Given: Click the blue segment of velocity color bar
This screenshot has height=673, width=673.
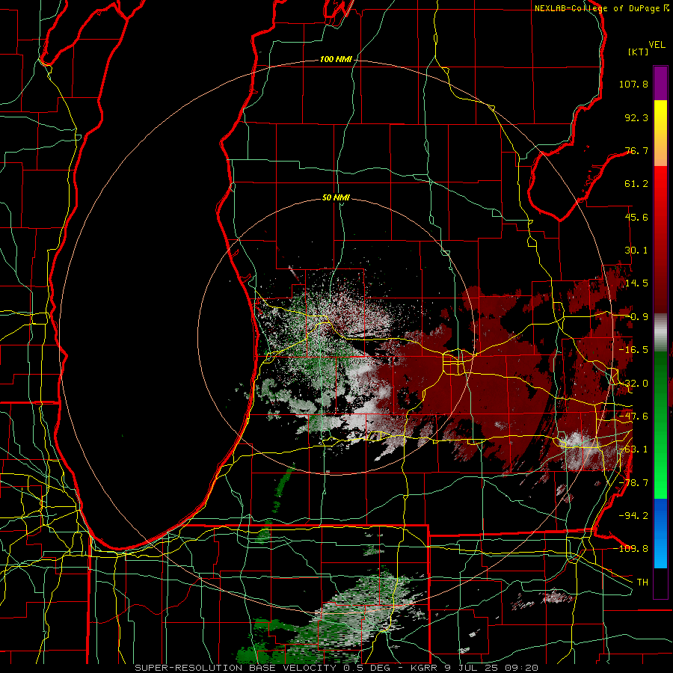Looking at the screenshot, I should tap(660, 533).
